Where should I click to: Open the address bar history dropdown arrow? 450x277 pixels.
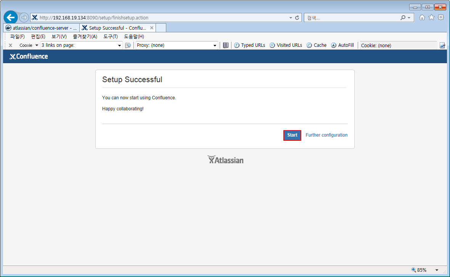tap(291, 18)
